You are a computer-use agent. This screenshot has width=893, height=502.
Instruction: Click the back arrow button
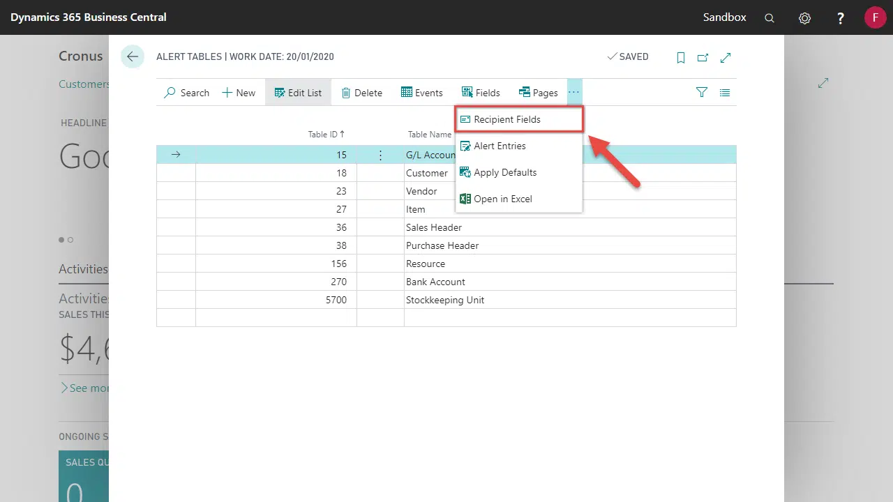click(132, 57)
